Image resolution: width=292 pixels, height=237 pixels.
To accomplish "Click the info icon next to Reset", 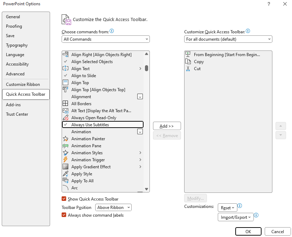I will click(x=240, y=206).
